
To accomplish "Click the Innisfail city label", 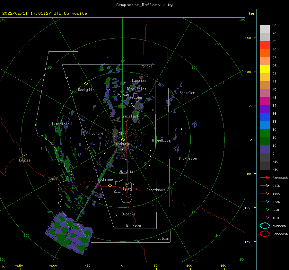I will point(130,116).
